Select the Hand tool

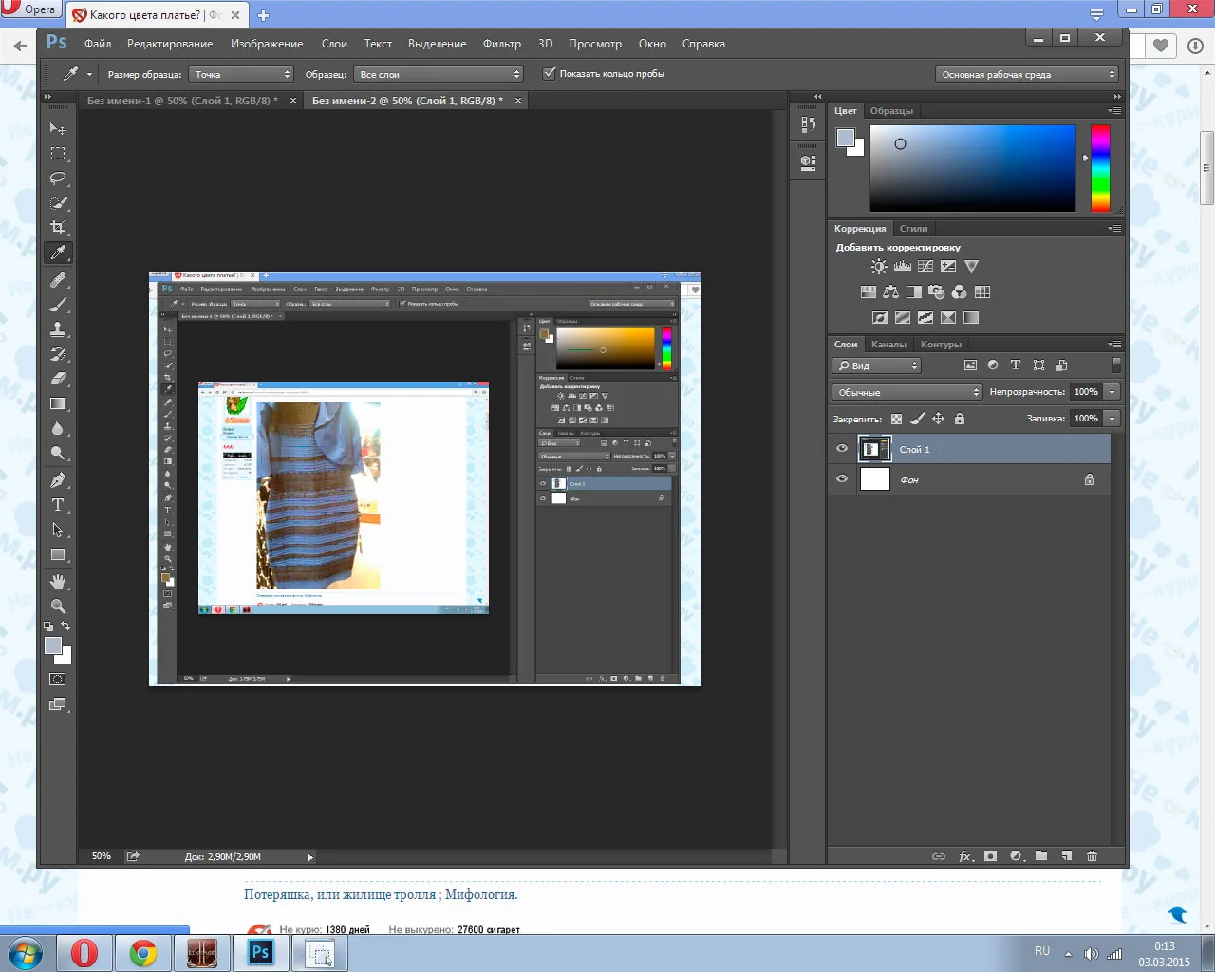[x=58, y=581]
